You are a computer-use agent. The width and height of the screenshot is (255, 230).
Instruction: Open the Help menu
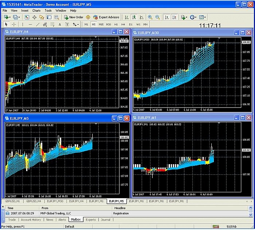point(73,11)
